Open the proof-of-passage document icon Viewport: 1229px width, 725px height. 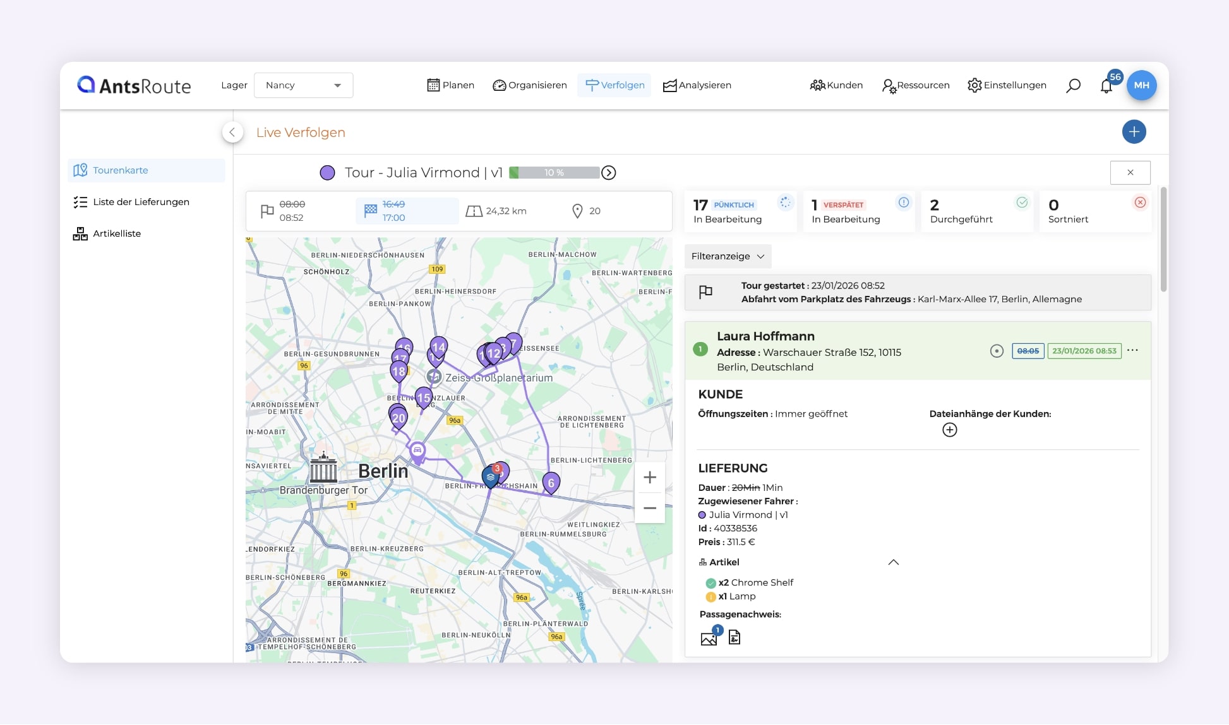(x=734, y=637)
